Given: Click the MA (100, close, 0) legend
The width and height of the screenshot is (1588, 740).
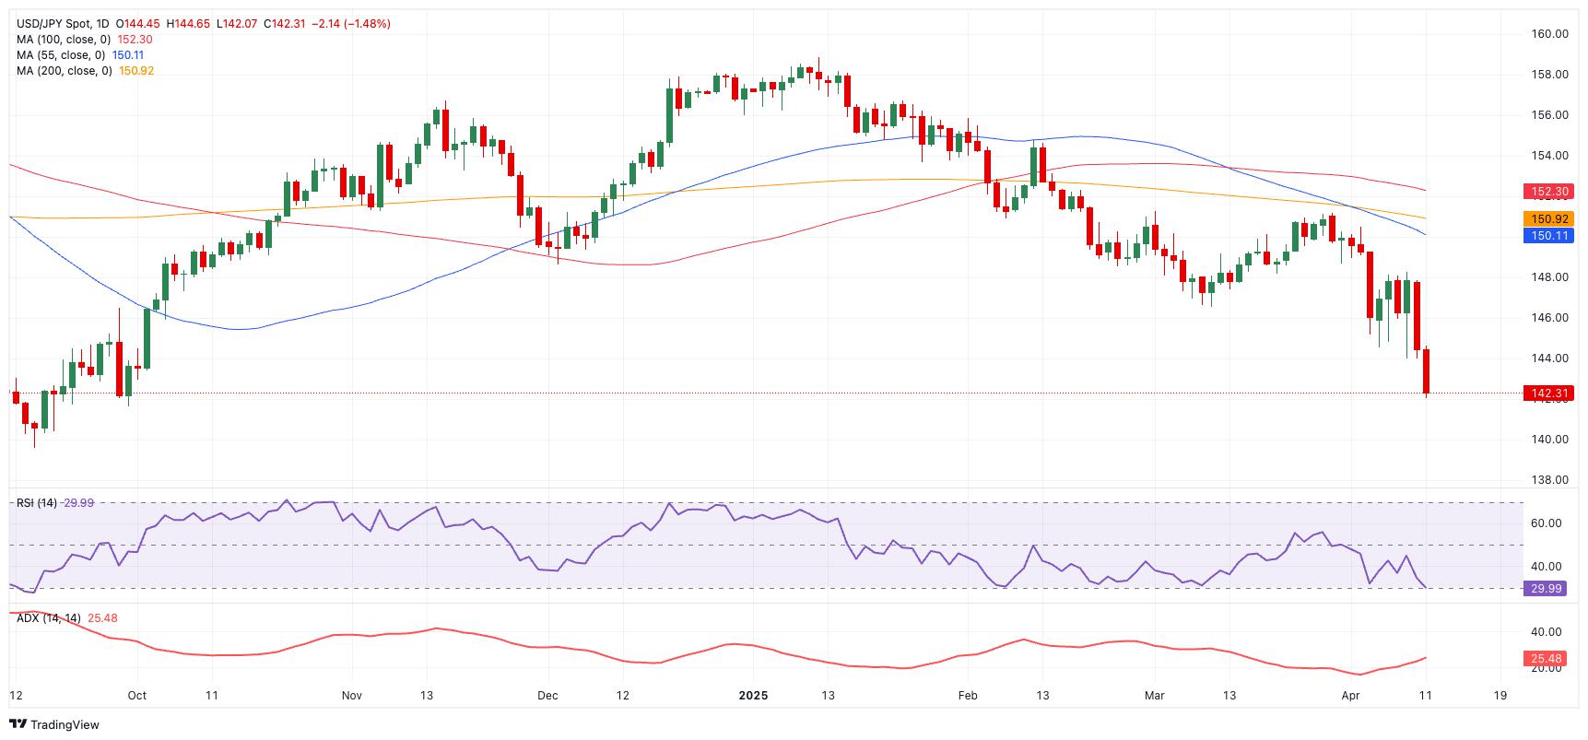Looking at the screenshot, I should click(x=64, y=40).
